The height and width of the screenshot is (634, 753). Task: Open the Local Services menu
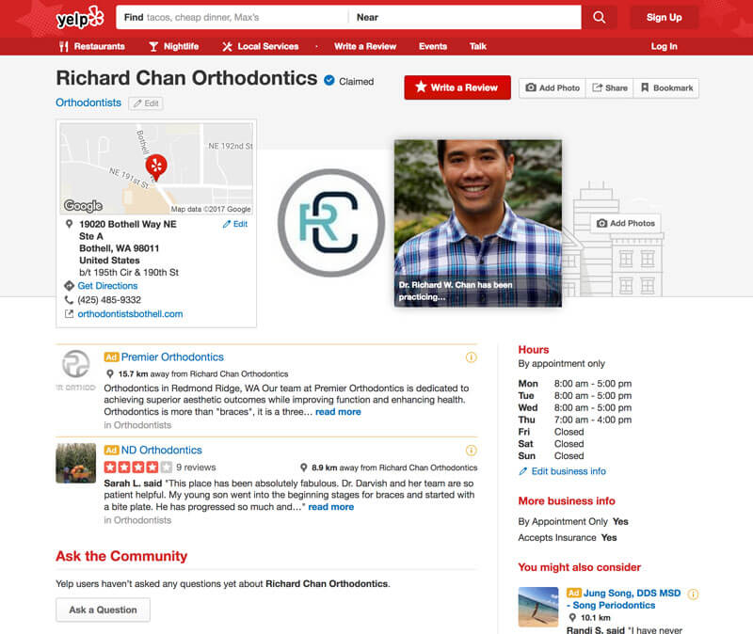click(261, 46)
